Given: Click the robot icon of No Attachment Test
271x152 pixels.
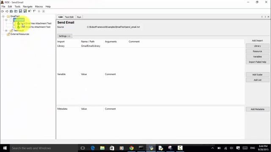Looking at the screenshot, I should tap(19, 27).
